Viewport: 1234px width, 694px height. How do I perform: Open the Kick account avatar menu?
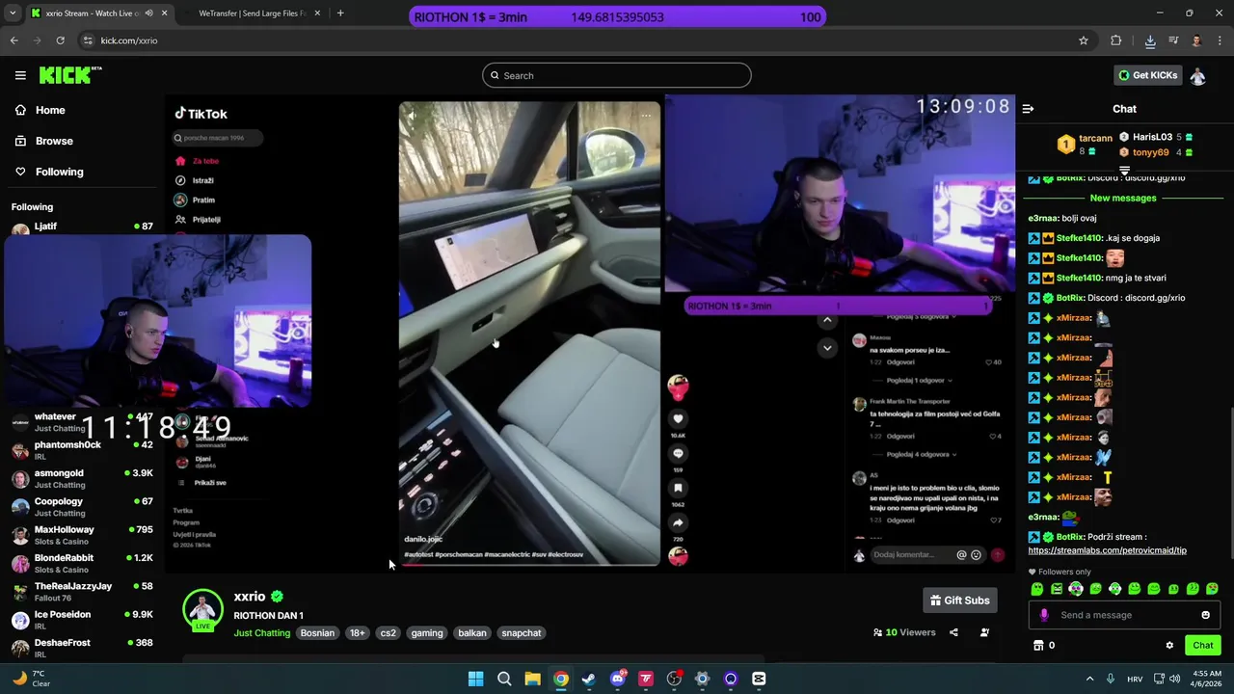click(x=1197, y=75)
